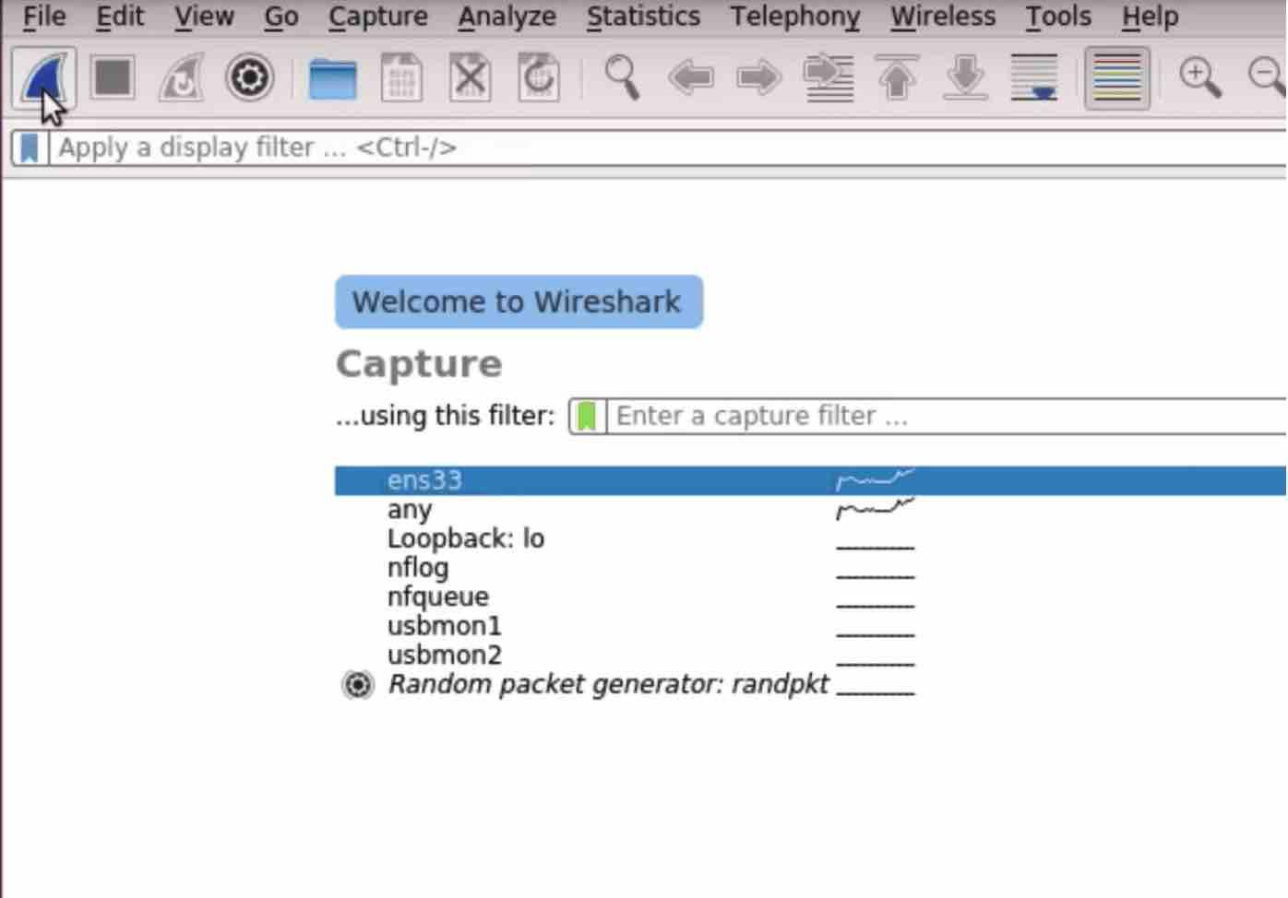Reload the capture file
The height and width of the screenshot is (898, 1288).
point(539,77)
